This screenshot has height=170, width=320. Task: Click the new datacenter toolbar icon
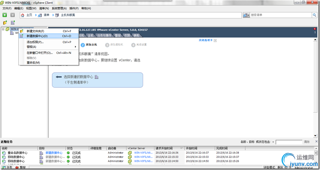pos(13,23)
